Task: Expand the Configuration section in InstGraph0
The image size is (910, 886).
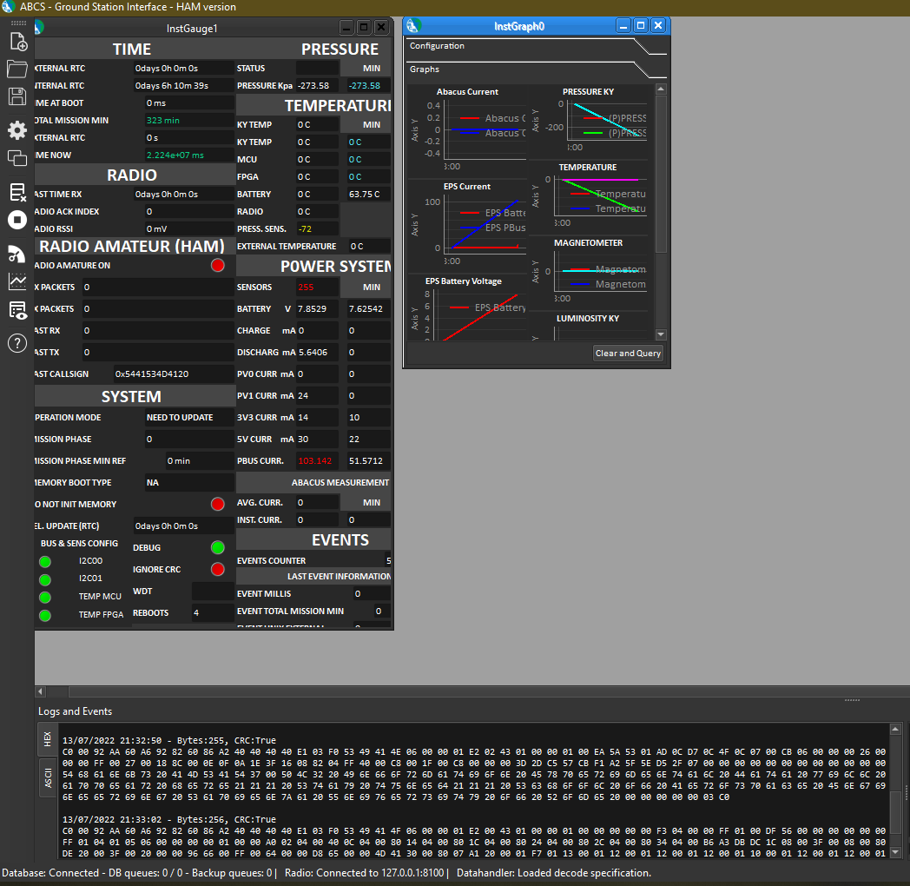Action: (537, 46)
